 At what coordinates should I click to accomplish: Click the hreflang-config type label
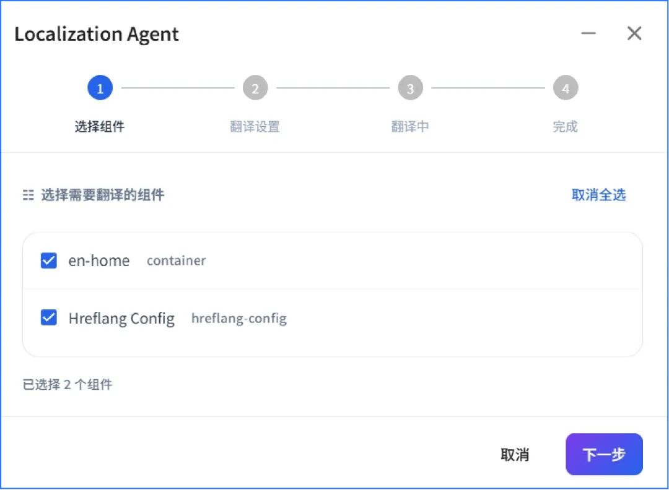tap(239, 318)
